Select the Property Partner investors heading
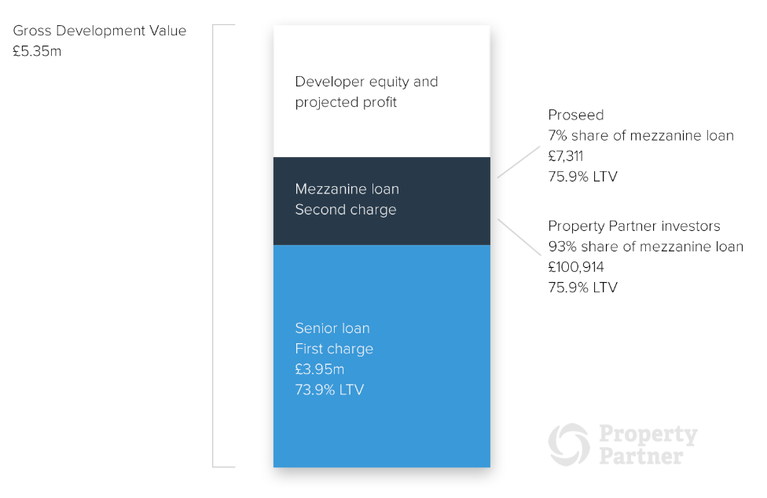This screenshot has width=767, height=498. point(633,226)
